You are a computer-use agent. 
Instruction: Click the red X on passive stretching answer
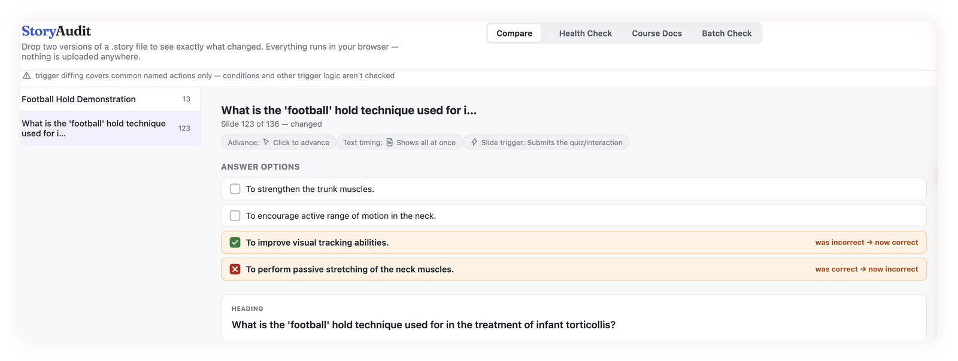click(235, 270)
